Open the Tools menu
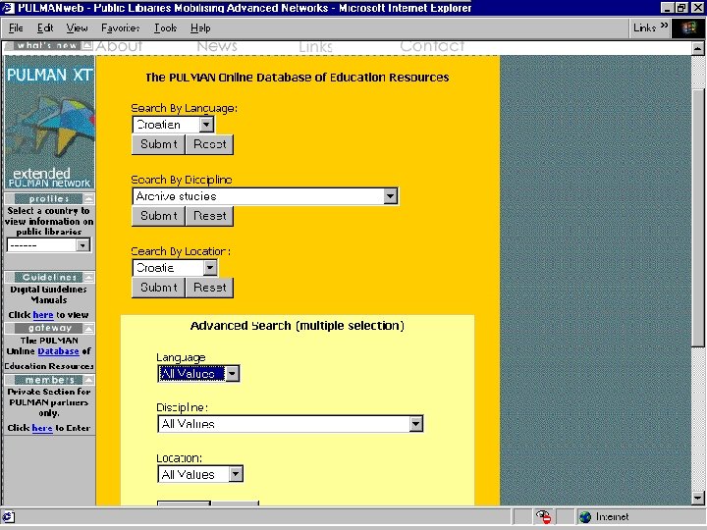Viewport: 707px width, 530px height. click(x=166, y=27)
